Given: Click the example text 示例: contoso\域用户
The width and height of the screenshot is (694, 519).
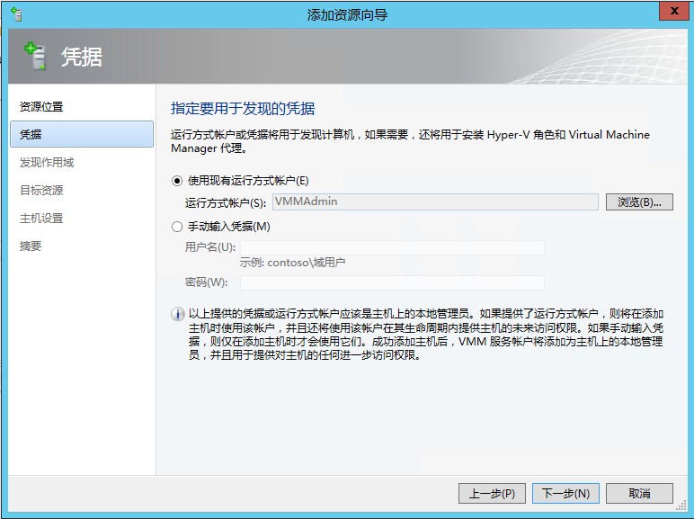Looking at the screenshot, I should [x=292, y=263].
